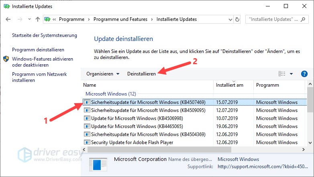The image size is (314, 177).
Task: Click the vertical scrollbar thumb
Action: pyautogui.click(x=310, y=100)
